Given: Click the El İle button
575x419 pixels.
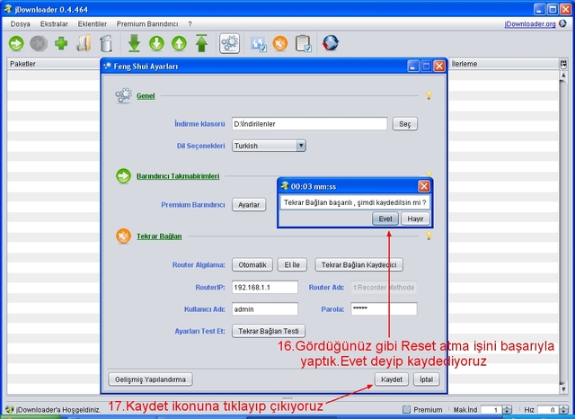Looking at the screenshot, I should (x=292, y=265).
